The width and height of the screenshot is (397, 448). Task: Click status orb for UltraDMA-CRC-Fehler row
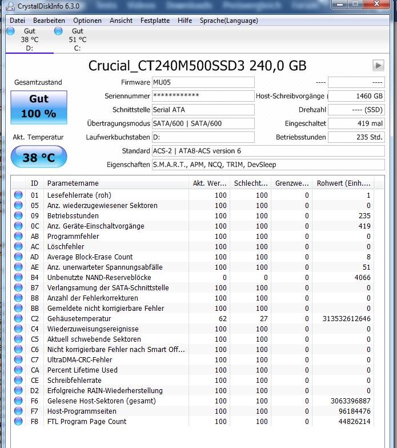click(18, 359)
